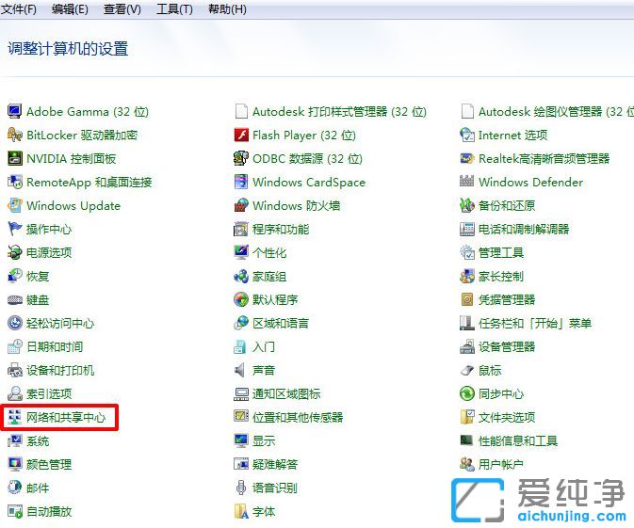Open 备份和还原 link

tap(507, 205)
